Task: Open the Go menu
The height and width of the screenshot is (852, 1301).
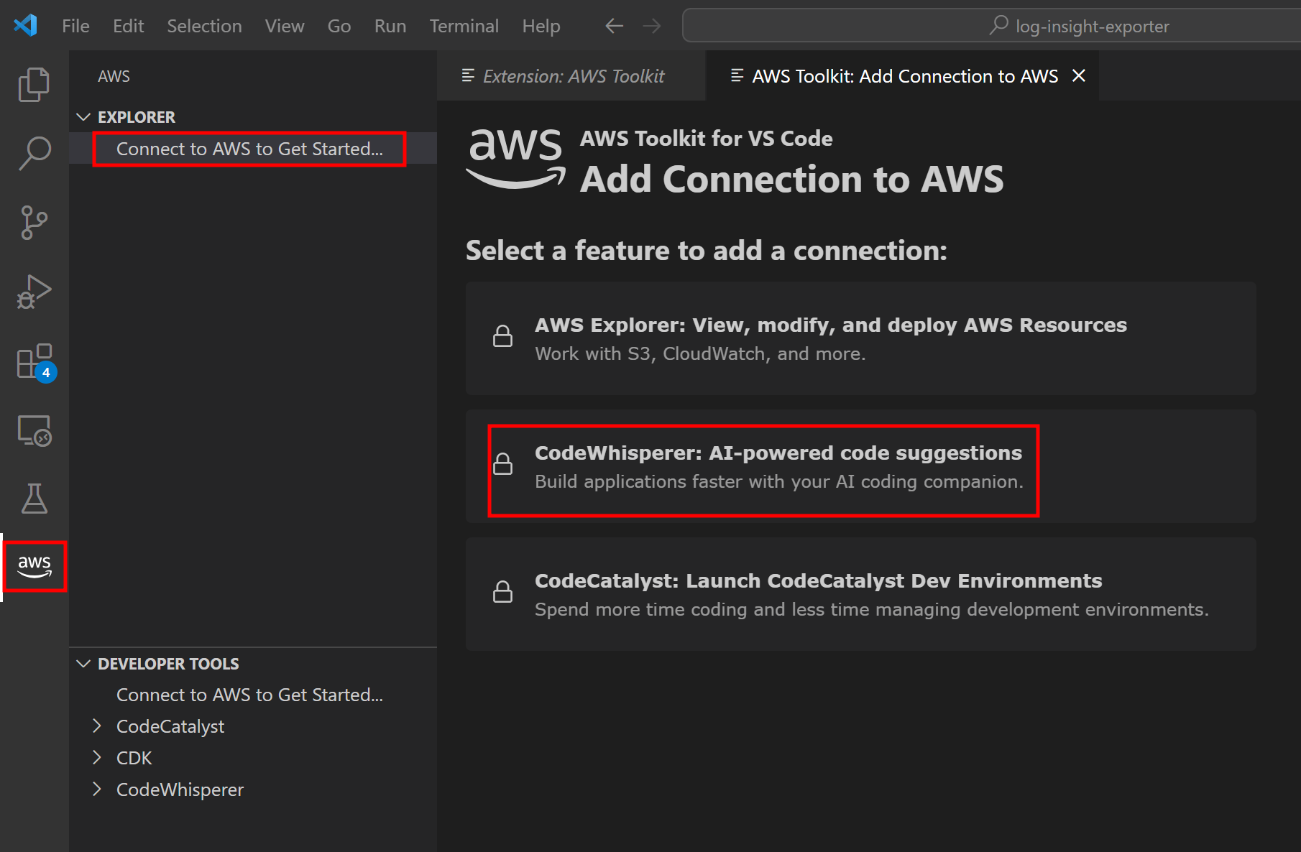Action: (x=339, y=27)
